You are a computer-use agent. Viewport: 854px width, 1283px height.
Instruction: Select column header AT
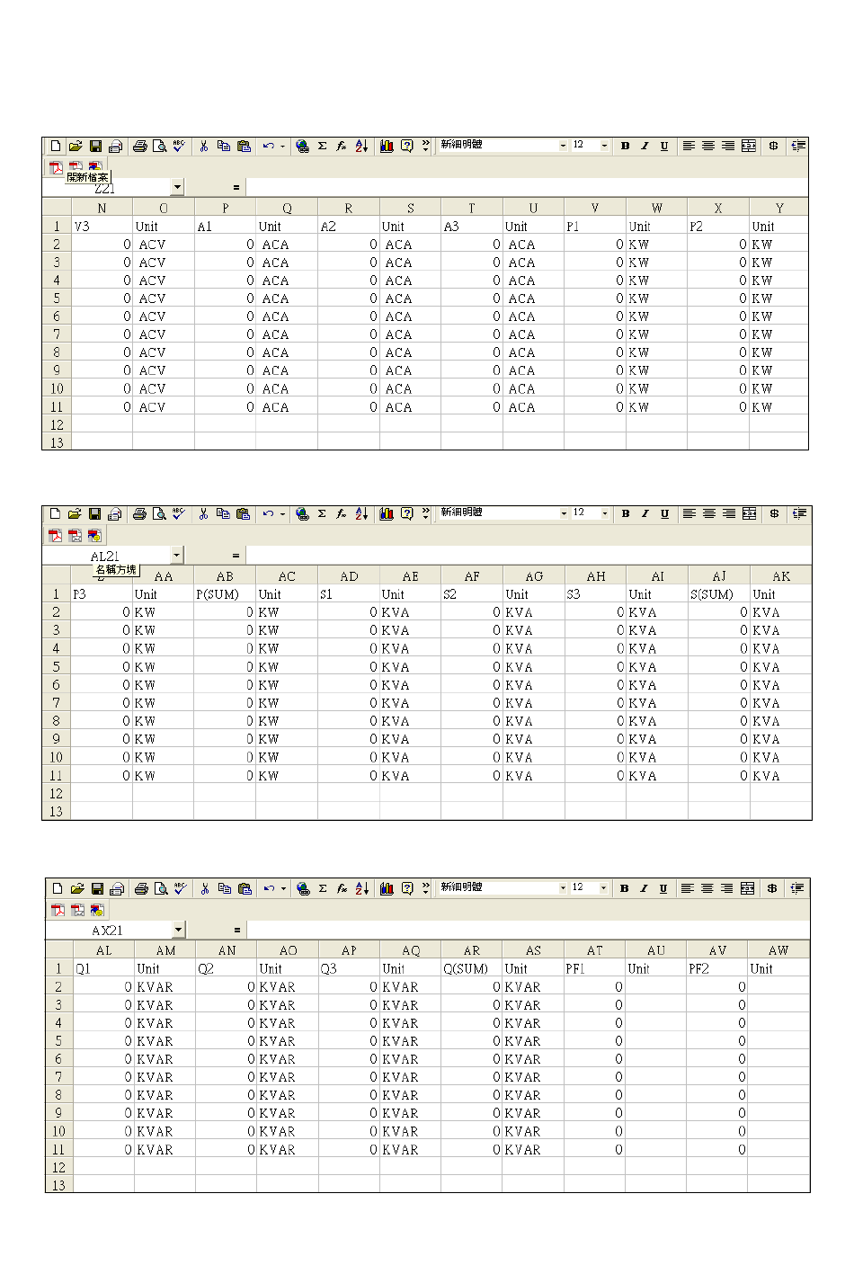tap(594, 950)
